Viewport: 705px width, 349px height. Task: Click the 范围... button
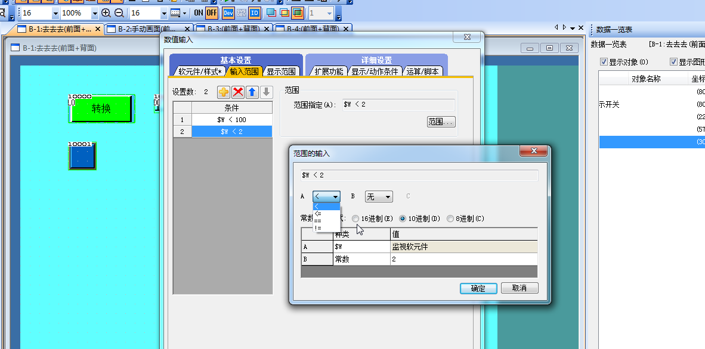tap(441, 121)
